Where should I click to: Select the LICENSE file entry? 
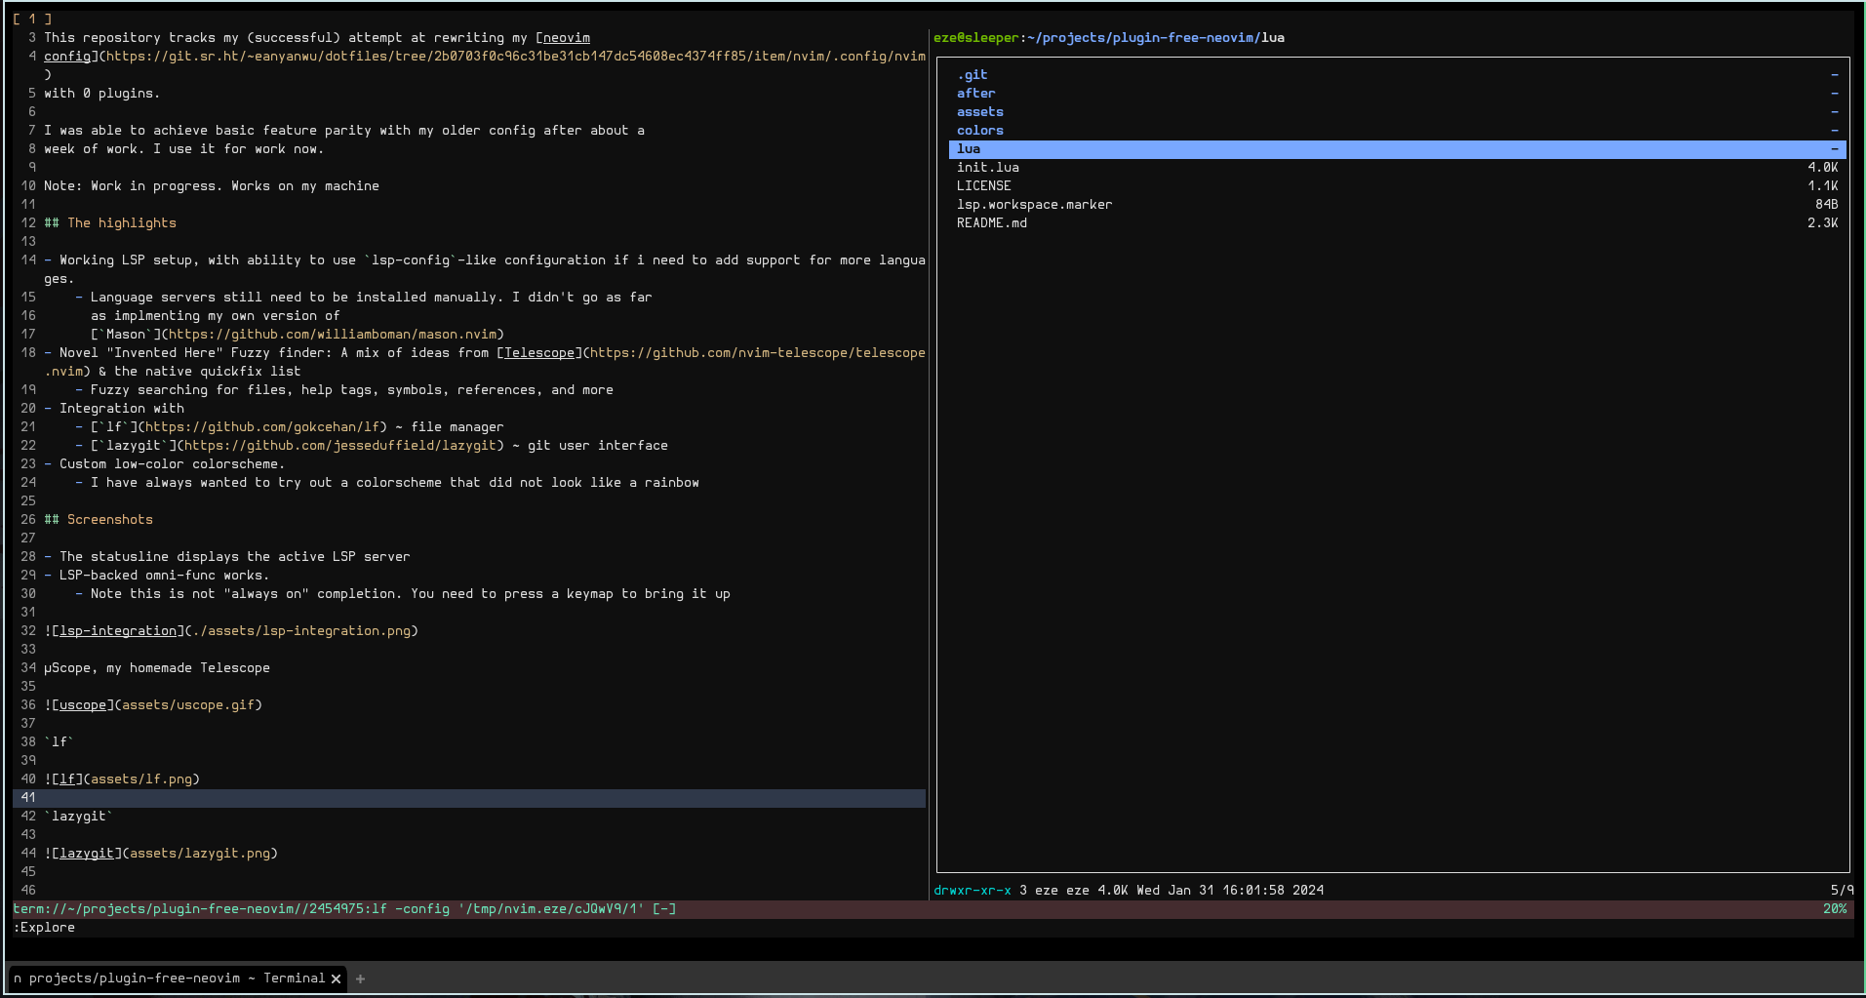983,186
